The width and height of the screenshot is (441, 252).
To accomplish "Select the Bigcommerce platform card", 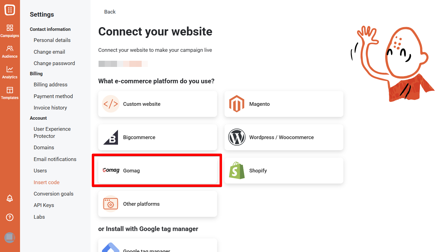I will (x=157, y=137).
